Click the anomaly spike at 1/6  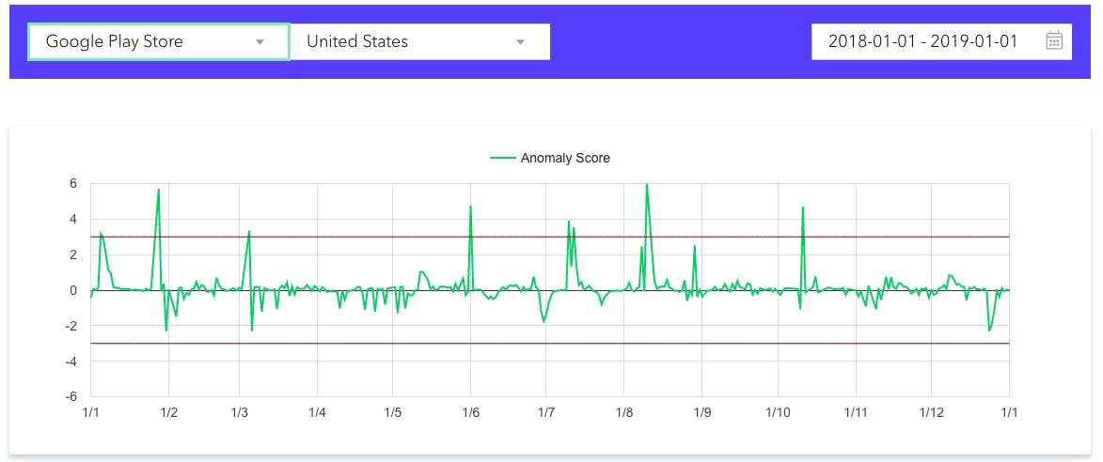pos(470,208)
